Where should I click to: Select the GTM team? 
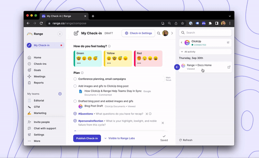click(37, 107)
